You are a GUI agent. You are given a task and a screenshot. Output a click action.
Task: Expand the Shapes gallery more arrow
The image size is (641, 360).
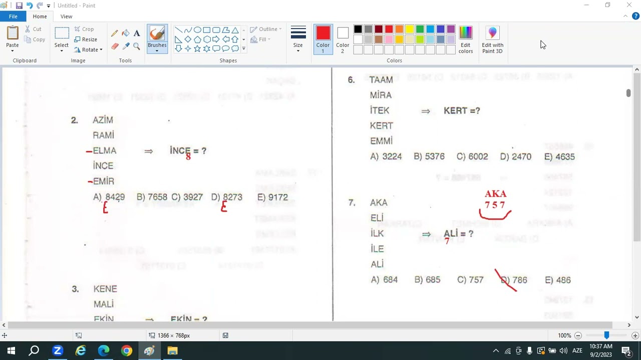click(244, 48)
